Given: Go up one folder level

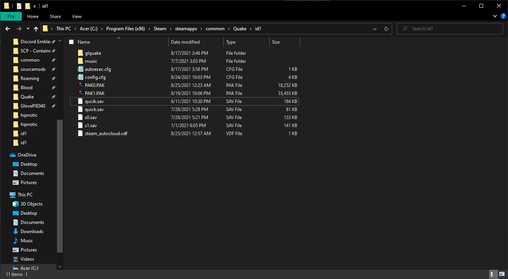Looking at the screenshot, I should 36,29.
